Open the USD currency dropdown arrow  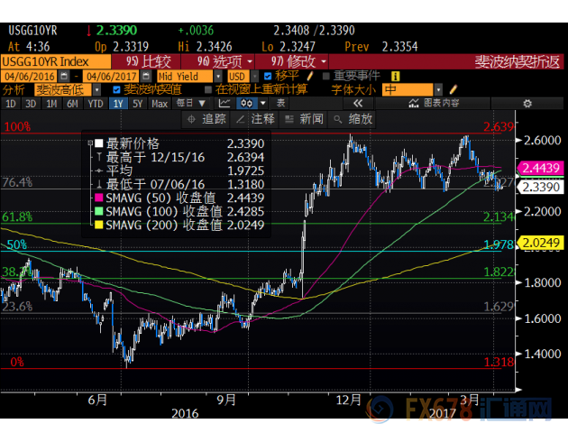(x=254, y=77)
